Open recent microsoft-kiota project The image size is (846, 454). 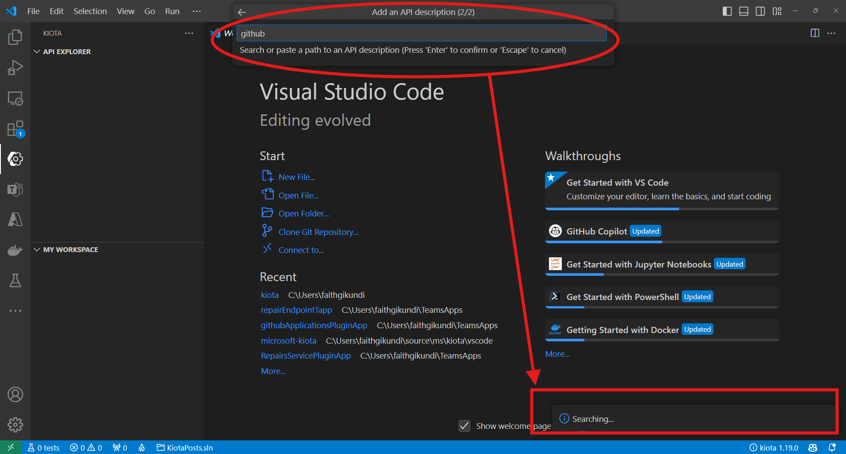289,341
